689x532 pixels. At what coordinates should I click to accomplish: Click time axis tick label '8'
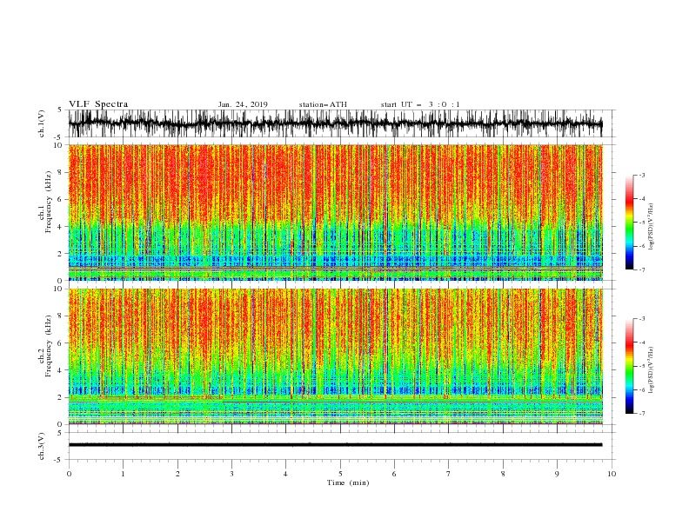503,474
